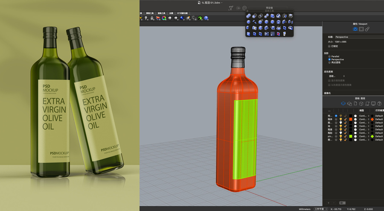Click the 瓶盖 layer name
This screenshot has width=384, height=211.
(x=330, y=129)
